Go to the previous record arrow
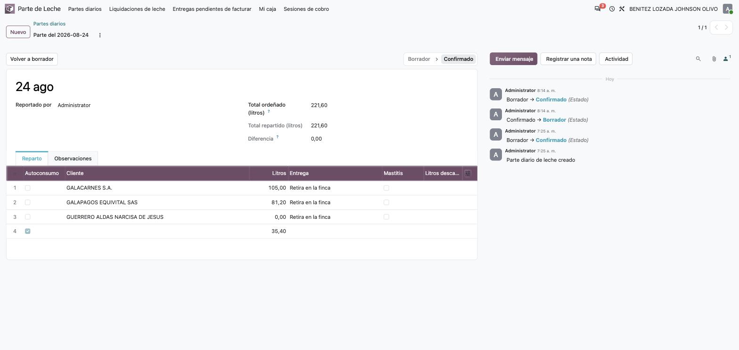 [716, 27]
